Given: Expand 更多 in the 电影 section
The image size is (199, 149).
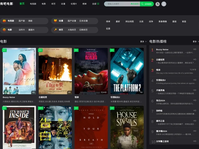Looking at the screenshot, I should tap(143, 42).
